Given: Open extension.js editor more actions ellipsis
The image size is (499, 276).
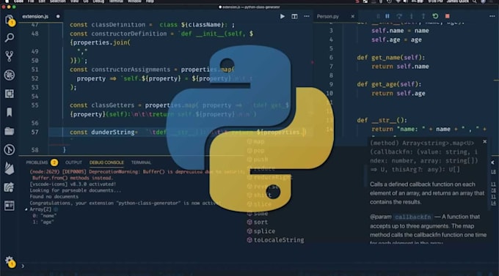Looking at the screenshot, I should pyautogui.click(x=307, y=16).
